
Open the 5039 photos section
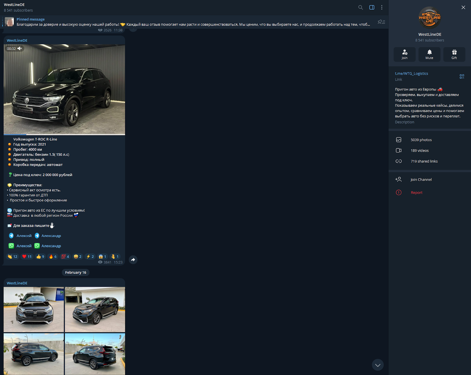[x=421, y=140]
